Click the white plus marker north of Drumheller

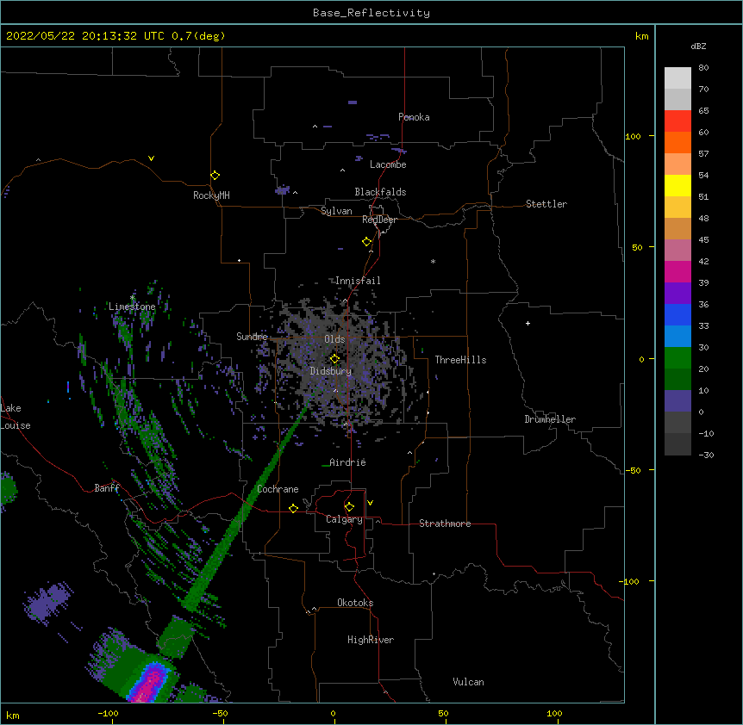coord(528,323)
